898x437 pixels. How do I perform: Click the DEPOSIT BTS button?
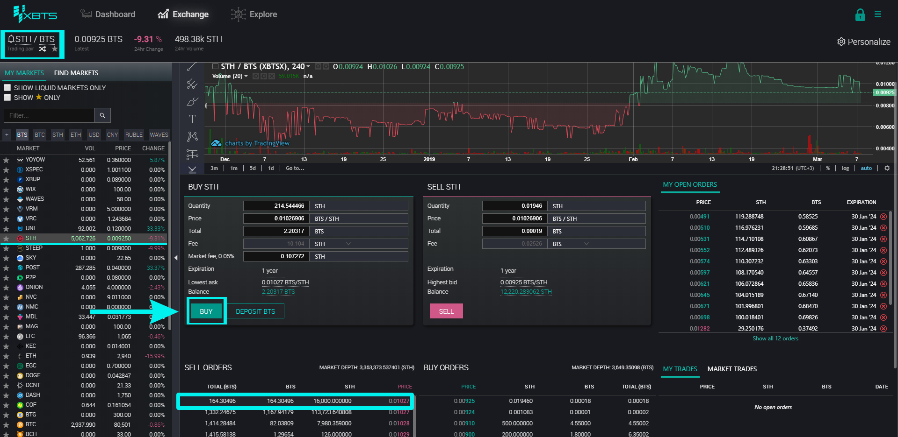[255, 311]
